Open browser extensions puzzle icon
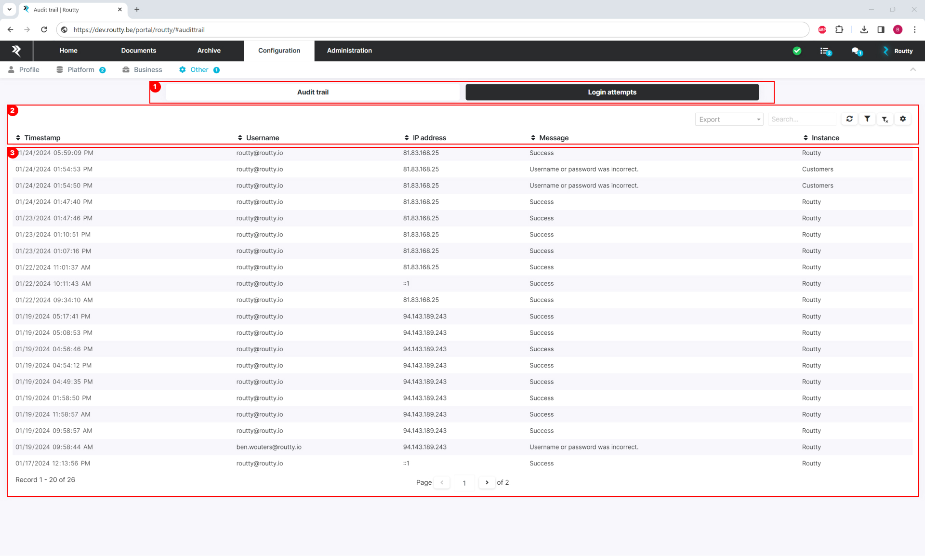Image resolution: width=925 pixels, height=556 pixels. click(839, 29)
